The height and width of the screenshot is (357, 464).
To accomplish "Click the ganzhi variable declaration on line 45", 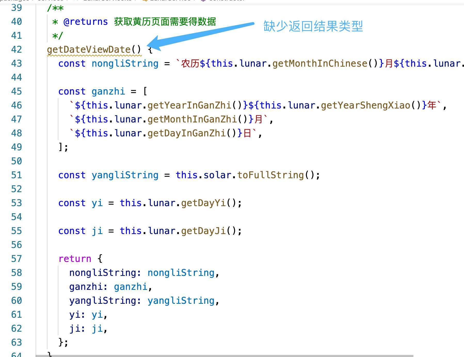I will coord(108,91).
